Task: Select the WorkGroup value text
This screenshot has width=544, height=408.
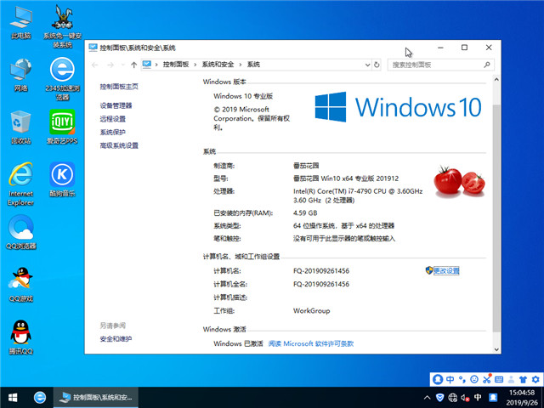Action: click(312, 311)
